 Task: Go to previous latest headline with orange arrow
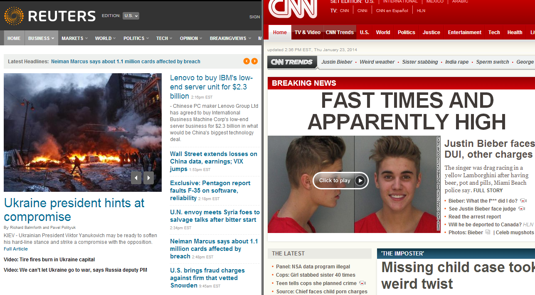click(247, 61)
